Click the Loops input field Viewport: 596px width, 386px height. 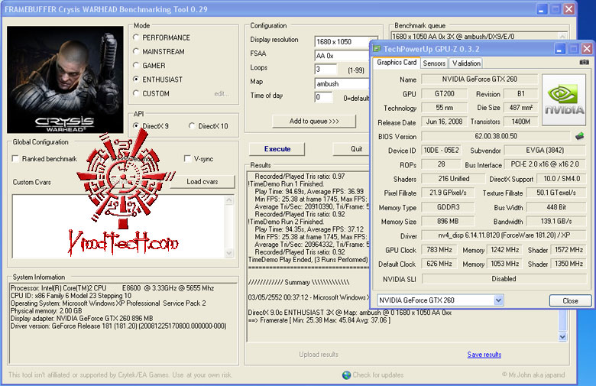click(x=326, y=70)
